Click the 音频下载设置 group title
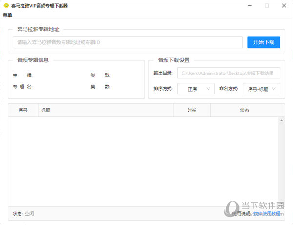The image size is (293, 225). point(174,60)
